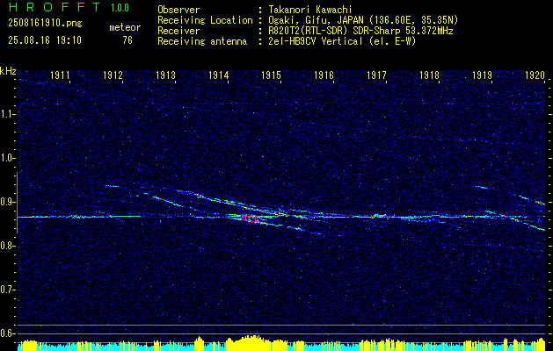Select the Ogaki, Gifu, JAPAN coordinates text

(363, 20)
